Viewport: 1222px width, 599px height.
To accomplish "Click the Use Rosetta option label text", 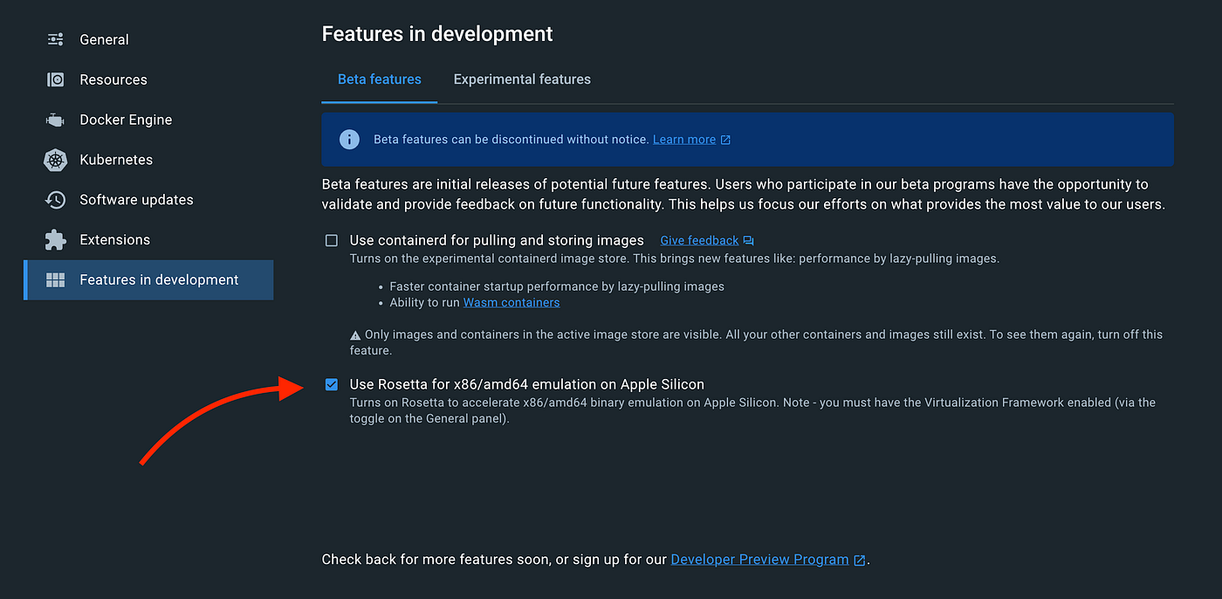I will point(527,384).
